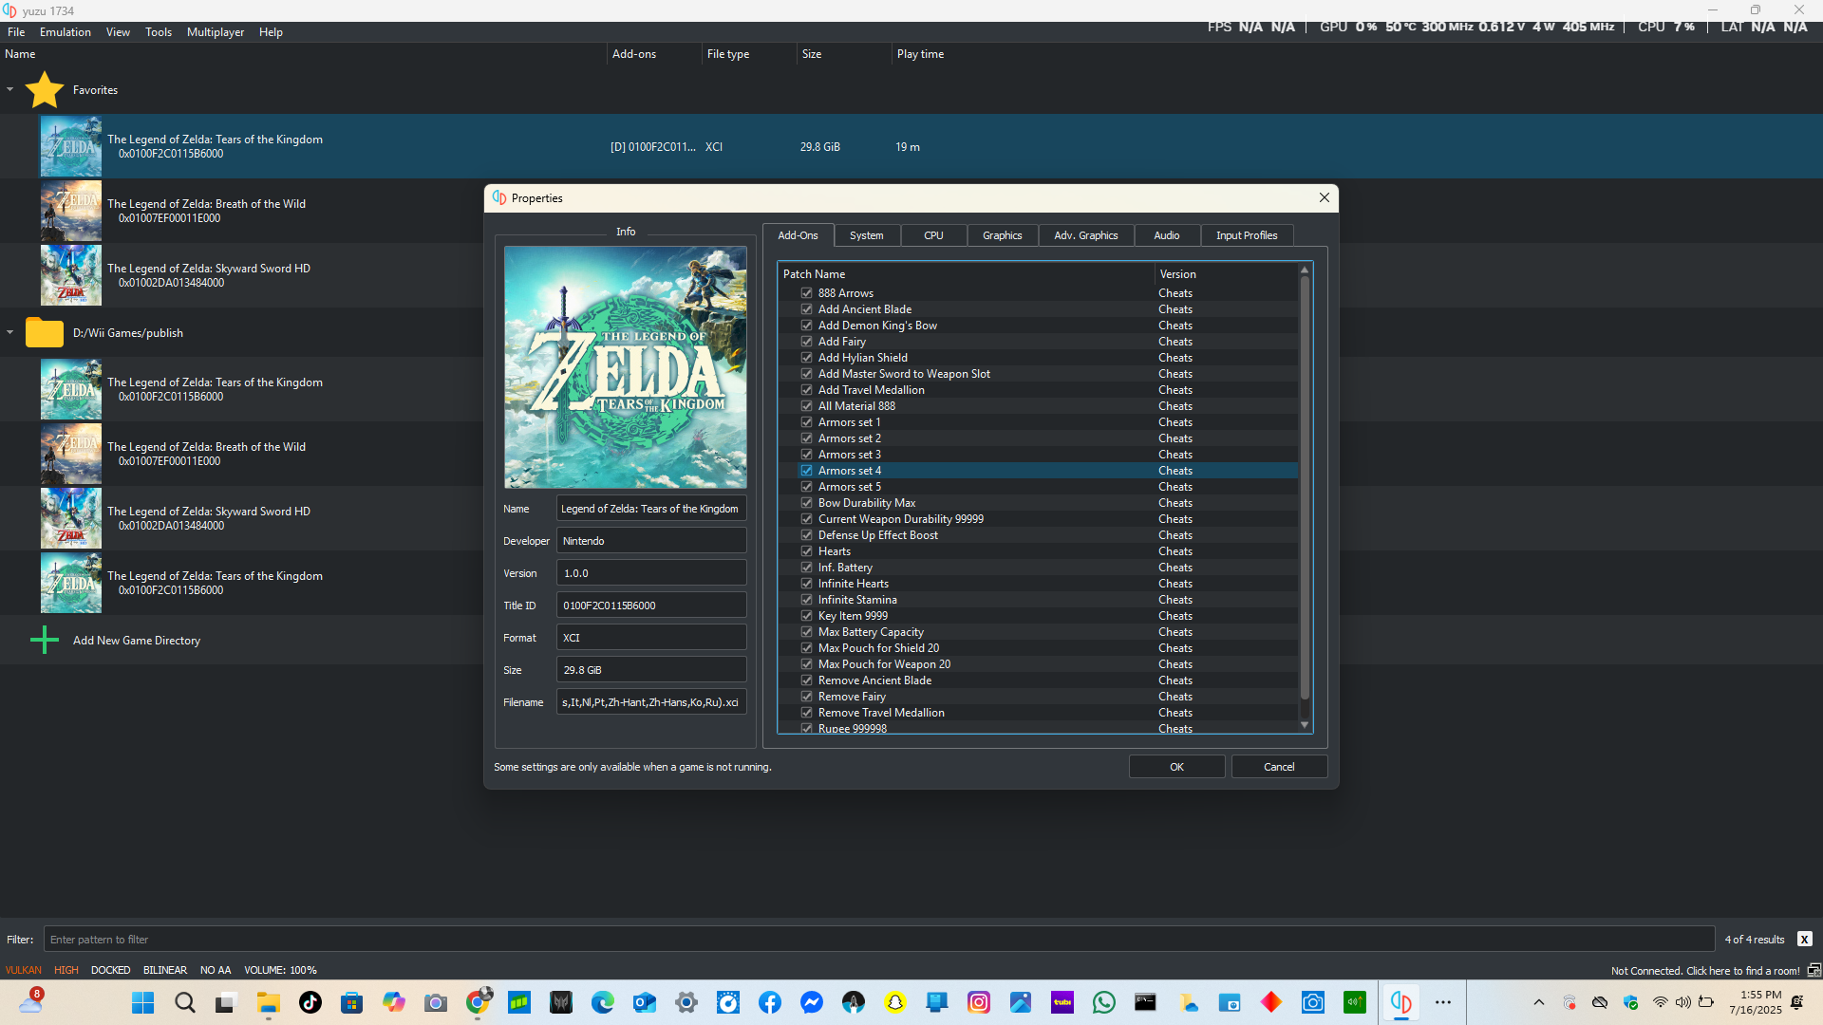Open Tubi from taskbar
The height and width of the screenshot is (1025, 1823).
[1062, 1003]
